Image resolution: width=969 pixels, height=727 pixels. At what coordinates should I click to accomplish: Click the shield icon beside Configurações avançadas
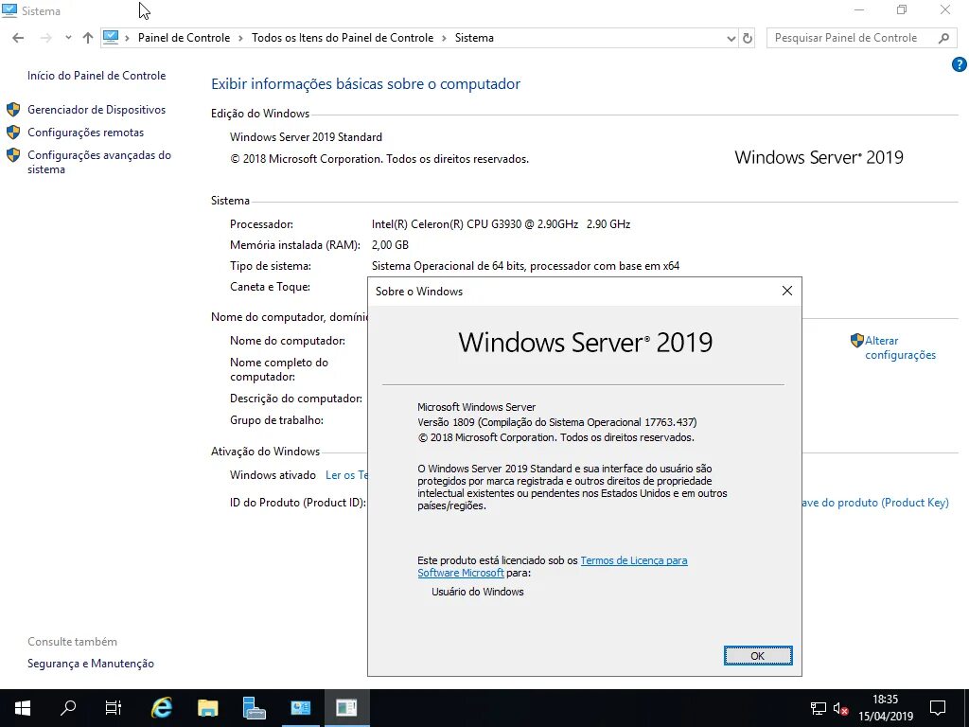tap(13, 154)
